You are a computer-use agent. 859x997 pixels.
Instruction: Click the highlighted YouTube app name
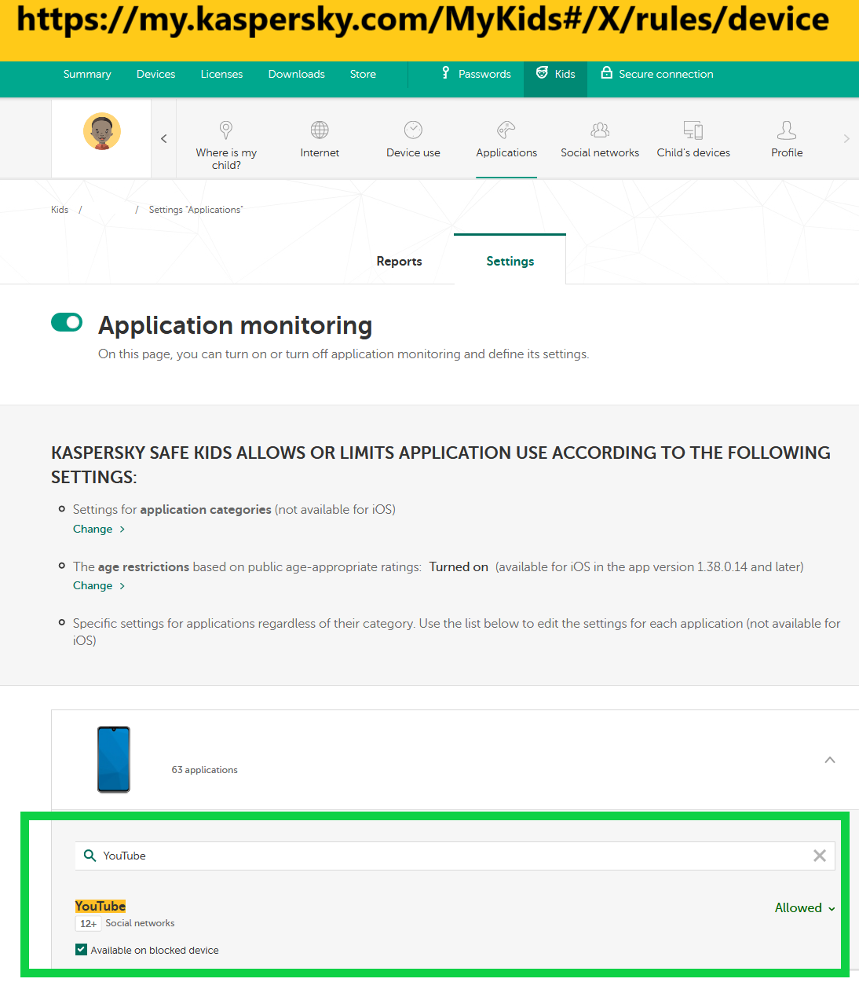[101, 906]
